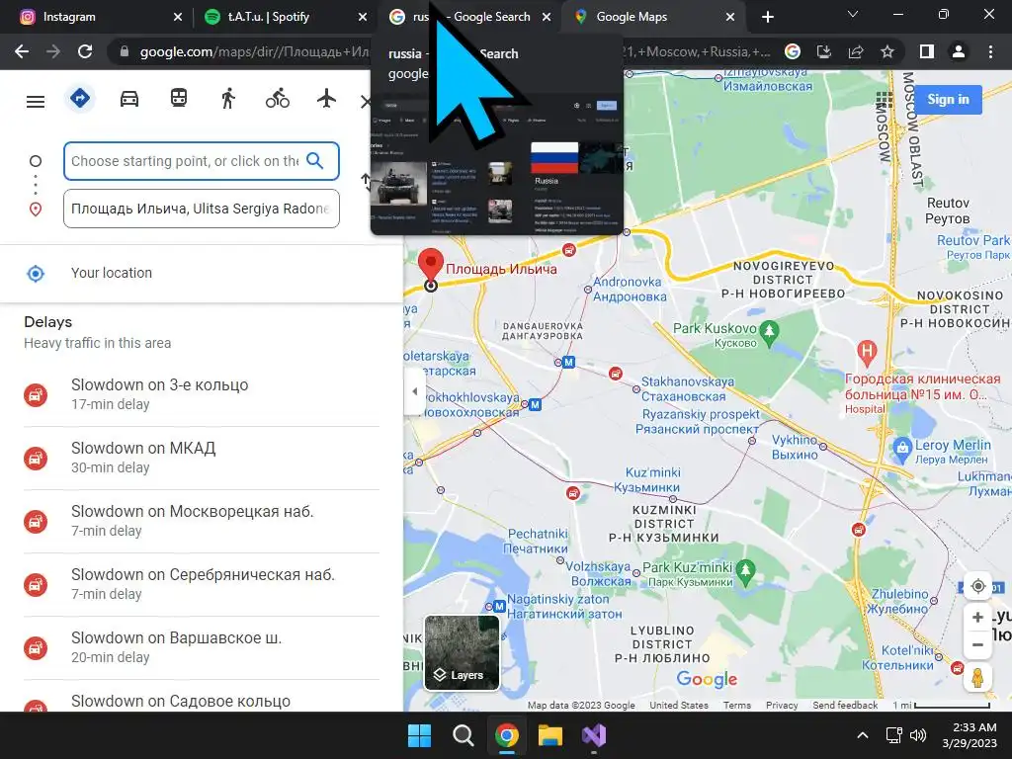
Task: Show hidden tray icons chevron
Action: (x=862, y=735)
